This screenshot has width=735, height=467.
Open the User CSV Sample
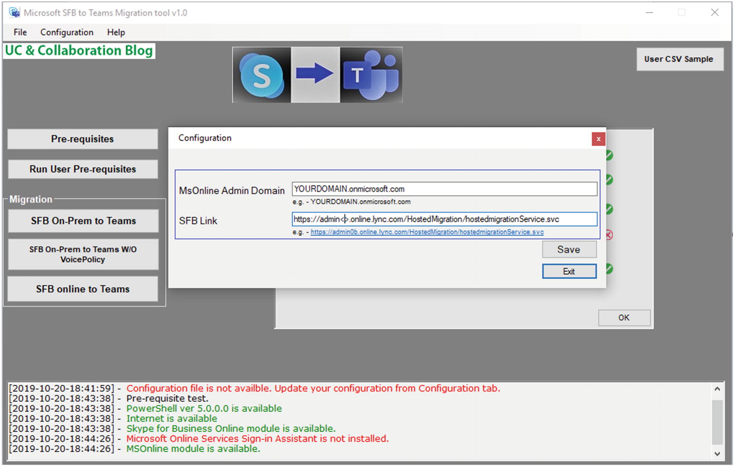(x=680, y=59)
